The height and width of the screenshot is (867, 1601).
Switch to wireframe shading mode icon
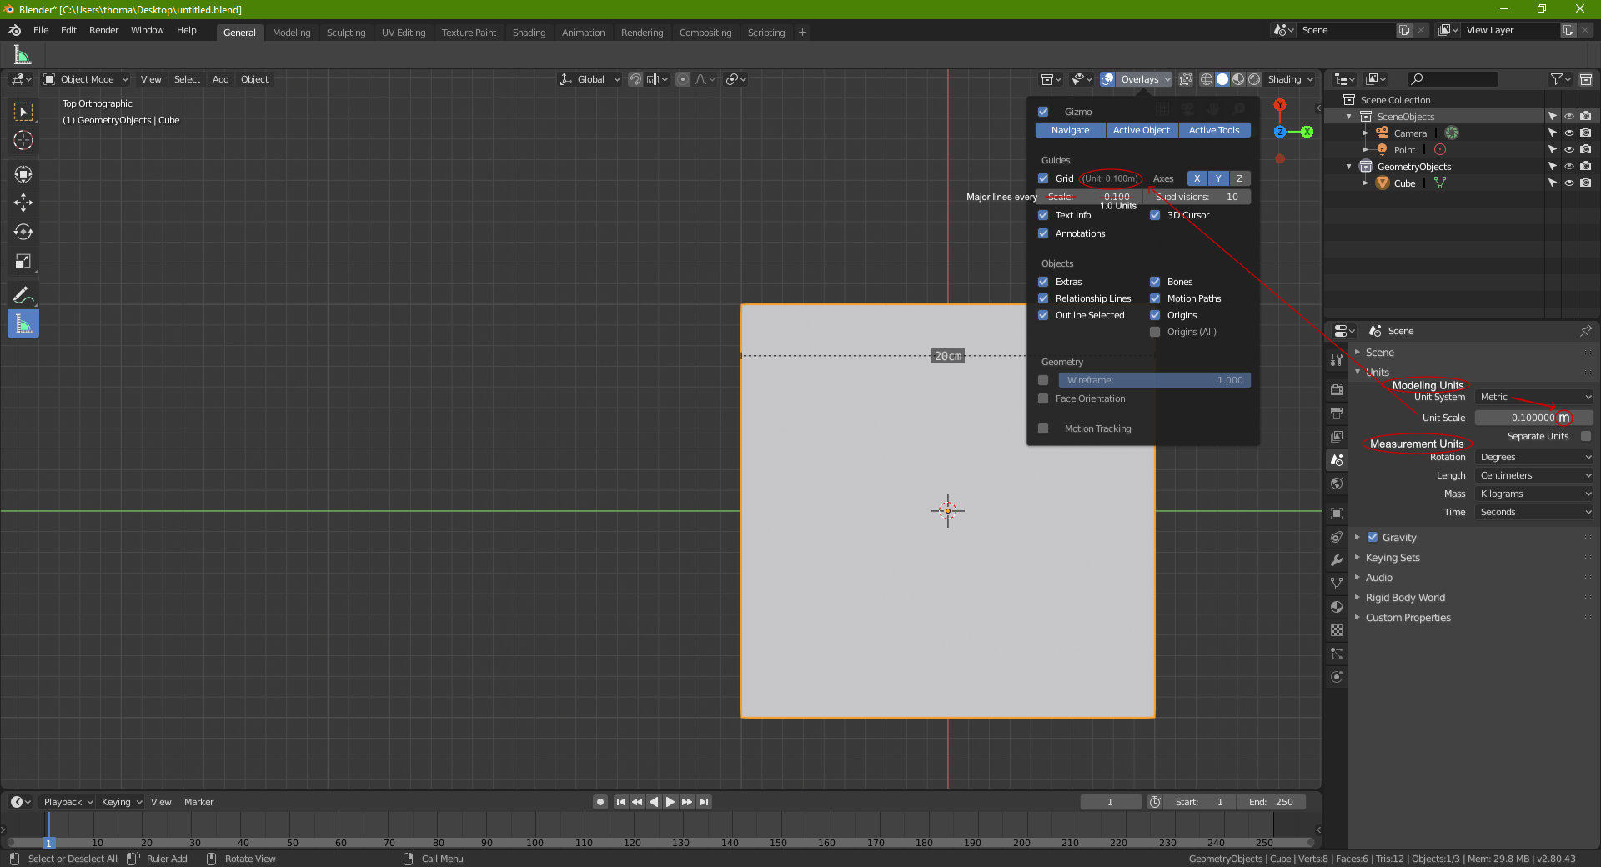pos(1207,79)
